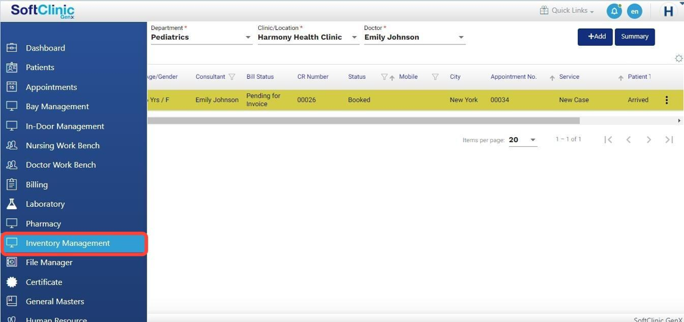This screenshot has width=684, height=322.
Task: Open the Quick Links menu
Action: pos(567,10)
